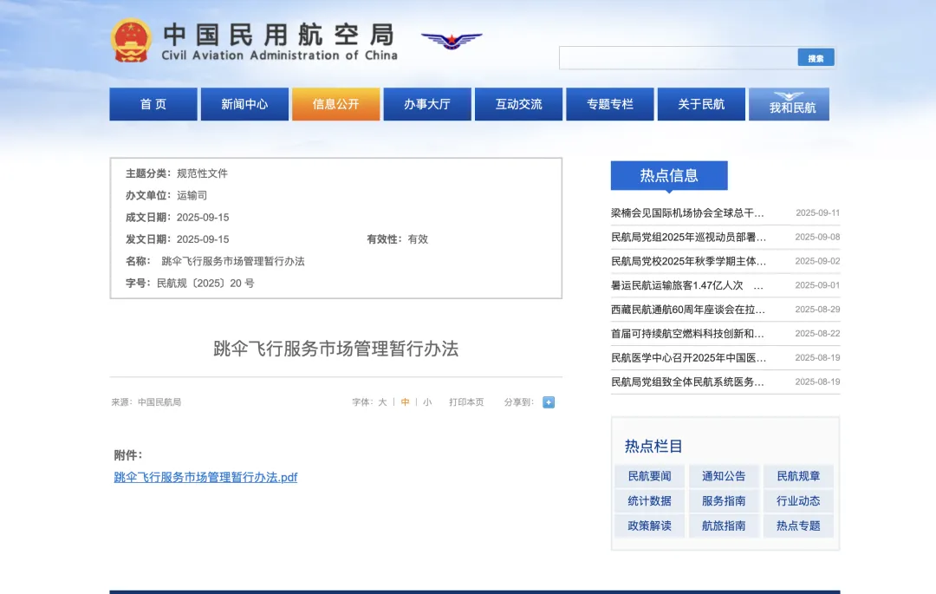936x594 pixels.
Task: Click the blue eagle wings emblem
Action: pyautogui.click(x=451, y=39)
